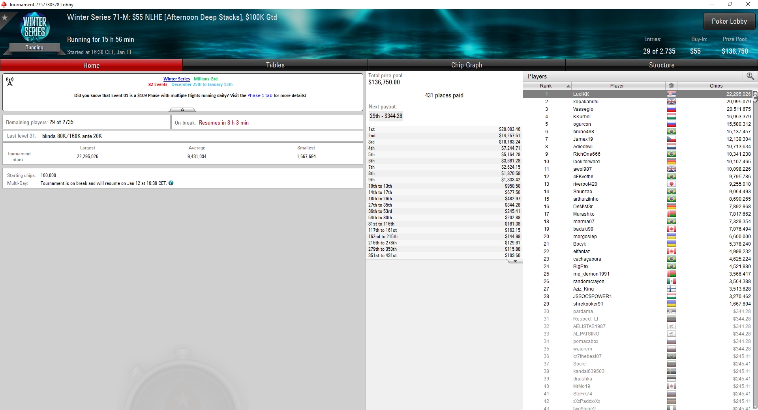
Task: Click the 1st place payout row
Action: [x=444, y=129]
